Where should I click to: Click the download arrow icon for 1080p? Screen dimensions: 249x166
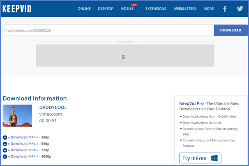pyautogui.click(x=5, y=157)
